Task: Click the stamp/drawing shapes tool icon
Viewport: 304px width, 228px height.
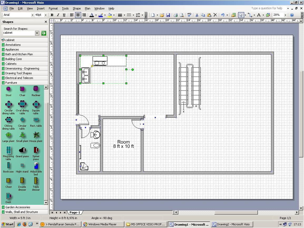Action: click(x=268, y=15)
